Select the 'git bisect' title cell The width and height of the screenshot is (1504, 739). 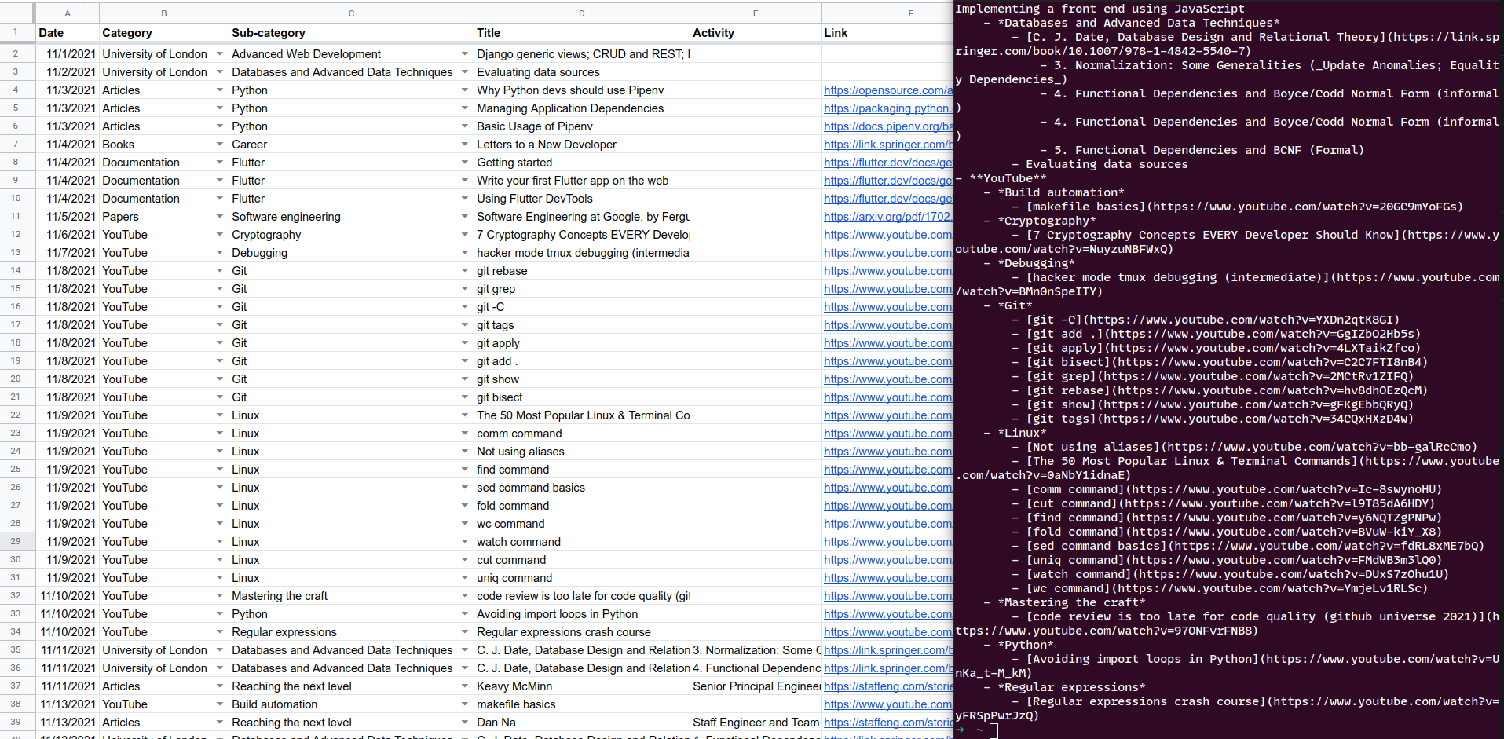click(x=580, y=397)
